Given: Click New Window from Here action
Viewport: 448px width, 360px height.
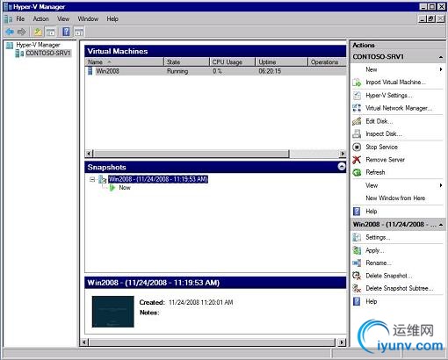Looking at the screenshot, I should [x=395, y=198].
